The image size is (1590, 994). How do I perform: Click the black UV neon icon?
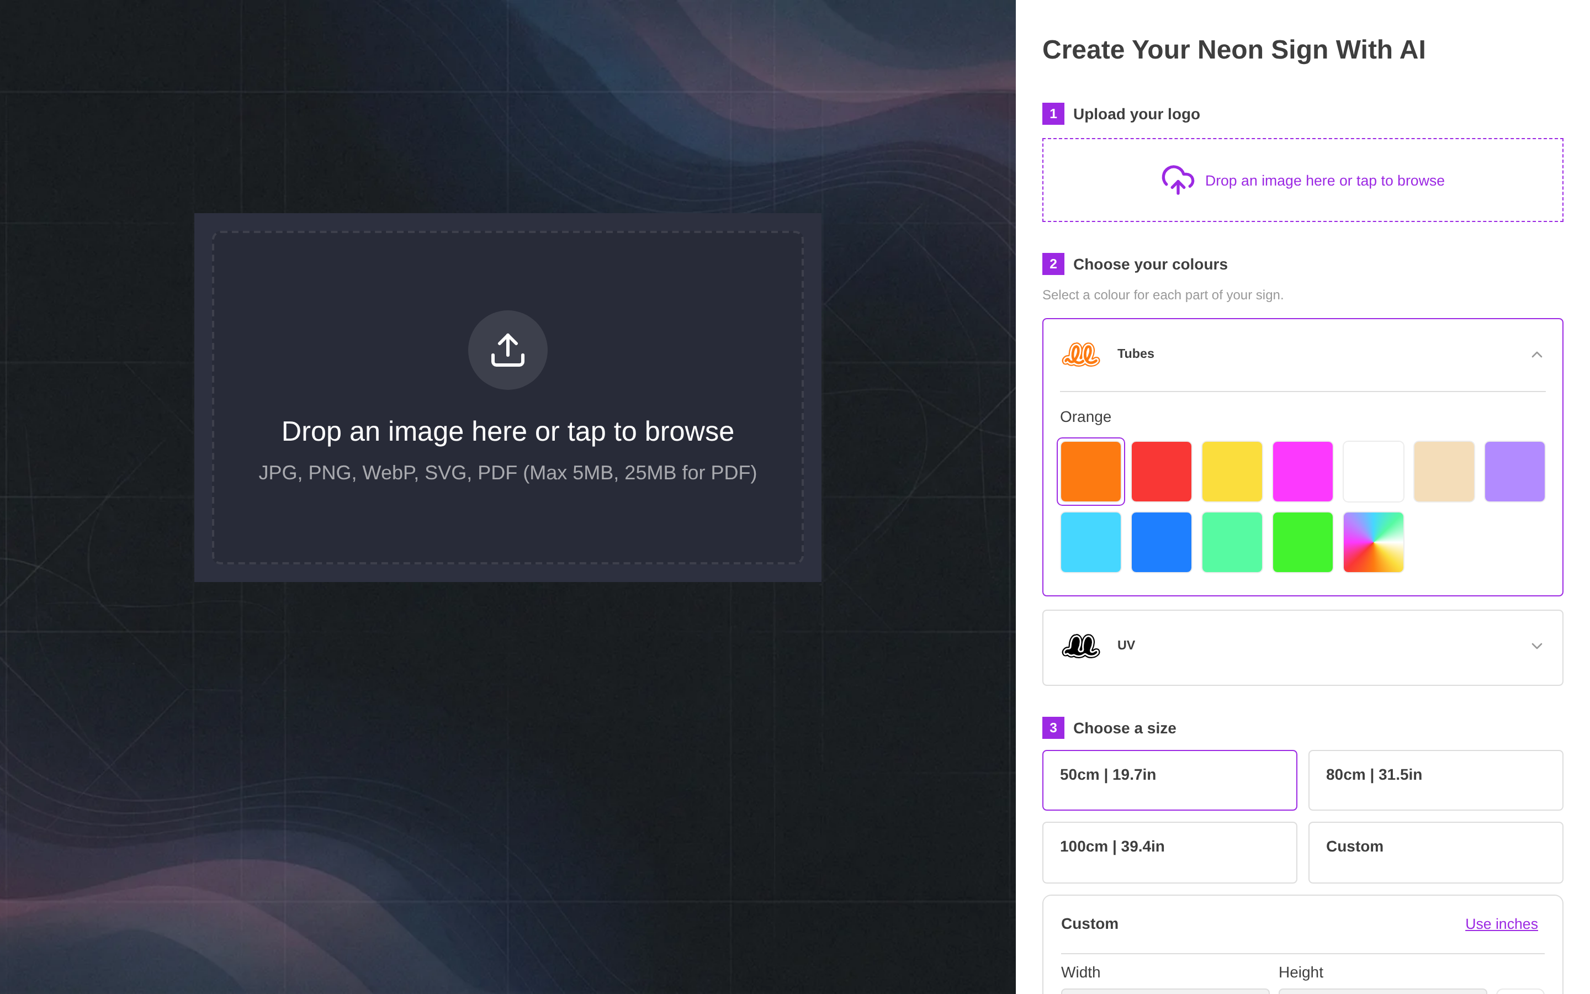coord(1081,646)
